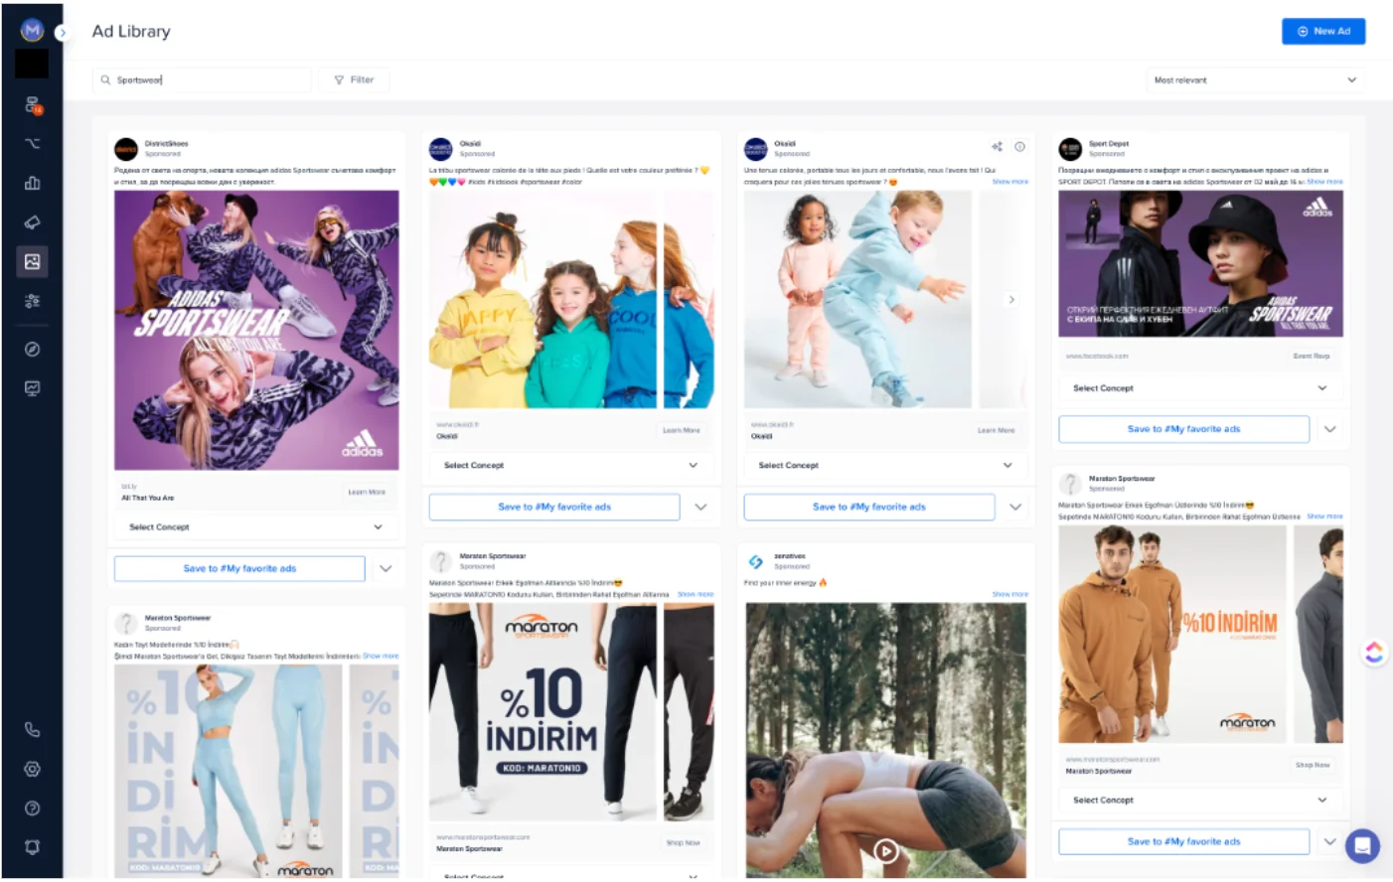Viewport: 1393px width, 882px height.
Task: Save the Okaidi baby ad to #My favorite ads
Action: click(x=869, y=507)
